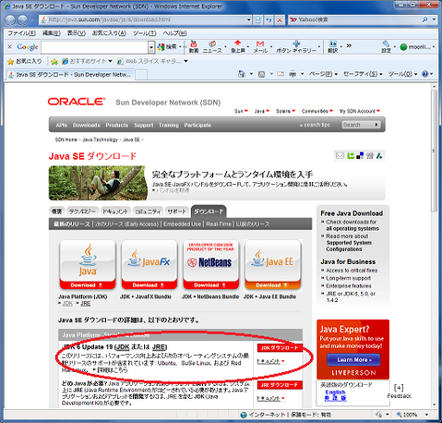The width and height of the screenshot is (442, 423).
Task: Open the Favorites menu in the menu bar
Action: 109,33
